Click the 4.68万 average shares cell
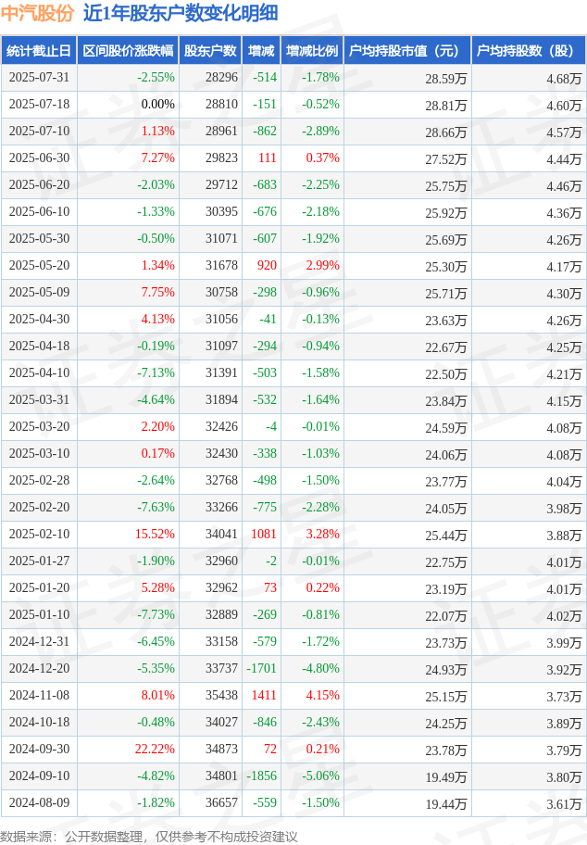The height and width of the screenshot is (845, 587). pos(529,78)
